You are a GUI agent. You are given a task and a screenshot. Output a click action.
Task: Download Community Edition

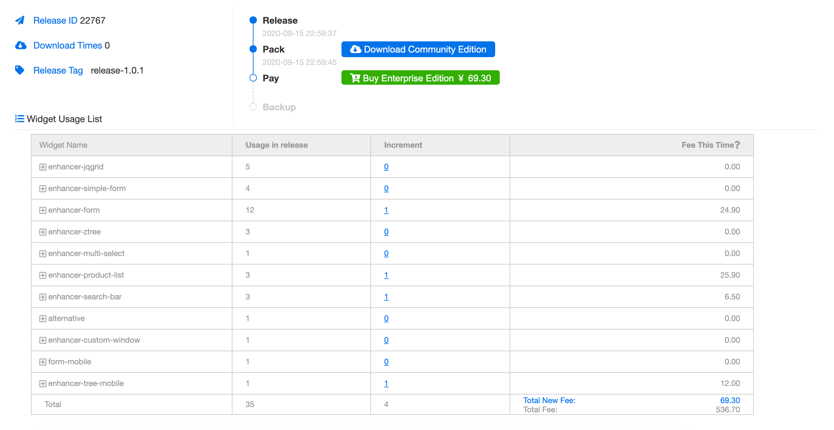pyautogui.click(x=418, y=49)
